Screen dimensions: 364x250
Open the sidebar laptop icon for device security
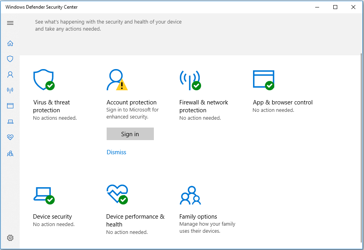10,122
